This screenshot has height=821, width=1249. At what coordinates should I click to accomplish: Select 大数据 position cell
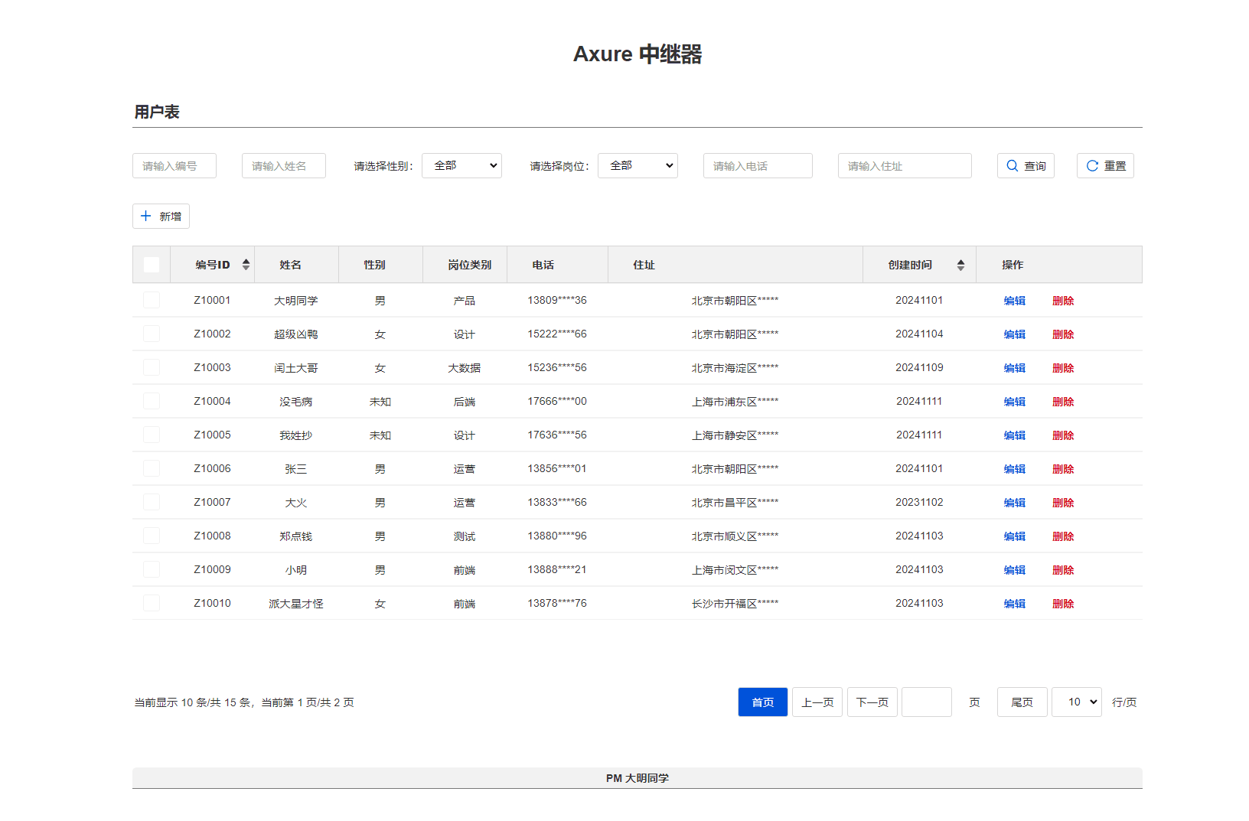coord(465,368)
